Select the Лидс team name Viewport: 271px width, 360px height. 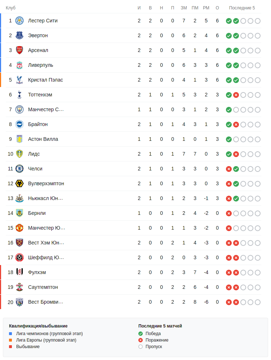point(34,154)
